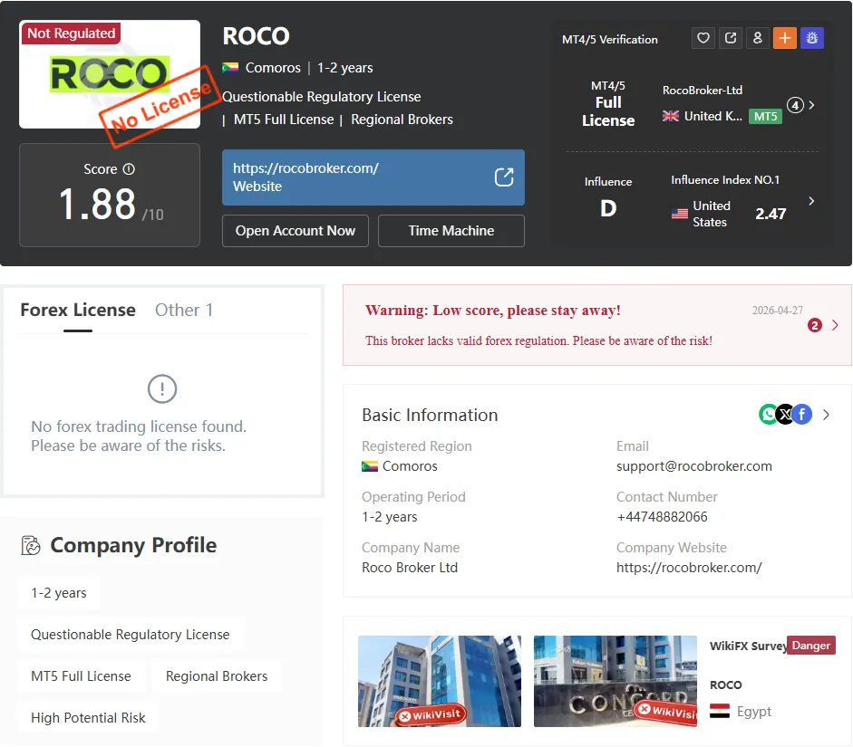Click the green MT5 badge

(765, 116)
